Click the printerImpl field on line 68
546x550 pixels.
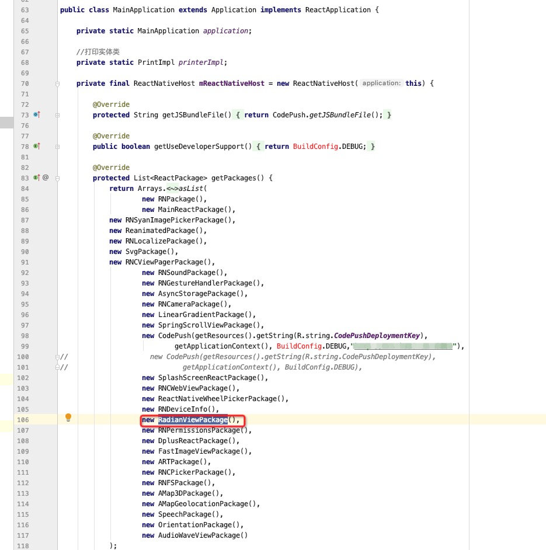(x=201, y=62)
